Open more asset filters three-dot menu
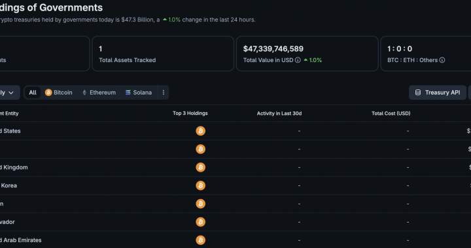 (x=164, y=93)
